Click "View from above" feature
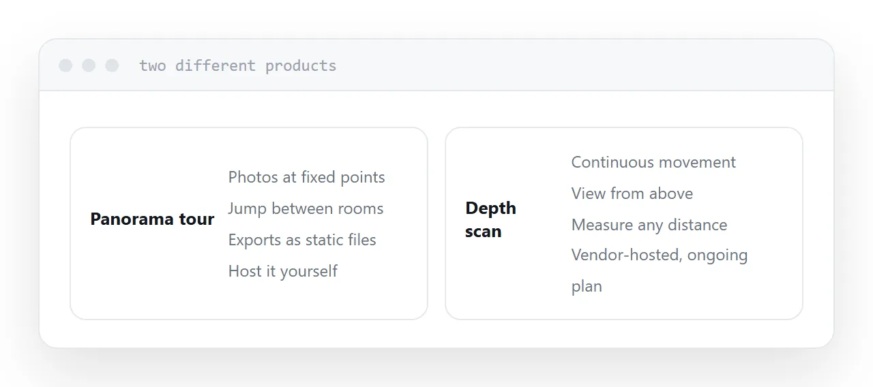The width and height of the screenshot is (873, 387). click(x=632, y=193)
